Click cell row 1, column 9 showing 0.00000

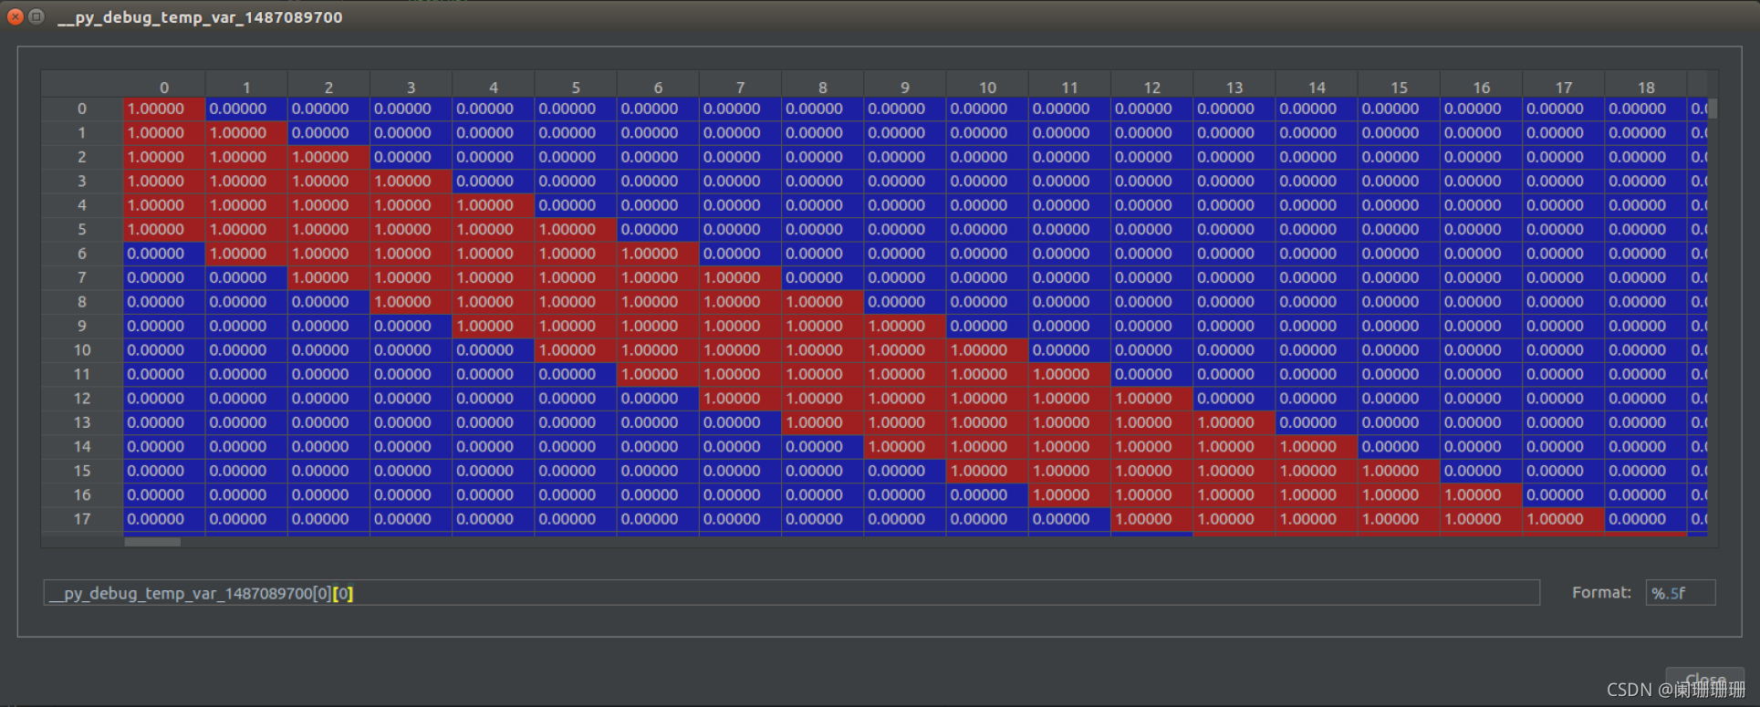pos(905,133)
